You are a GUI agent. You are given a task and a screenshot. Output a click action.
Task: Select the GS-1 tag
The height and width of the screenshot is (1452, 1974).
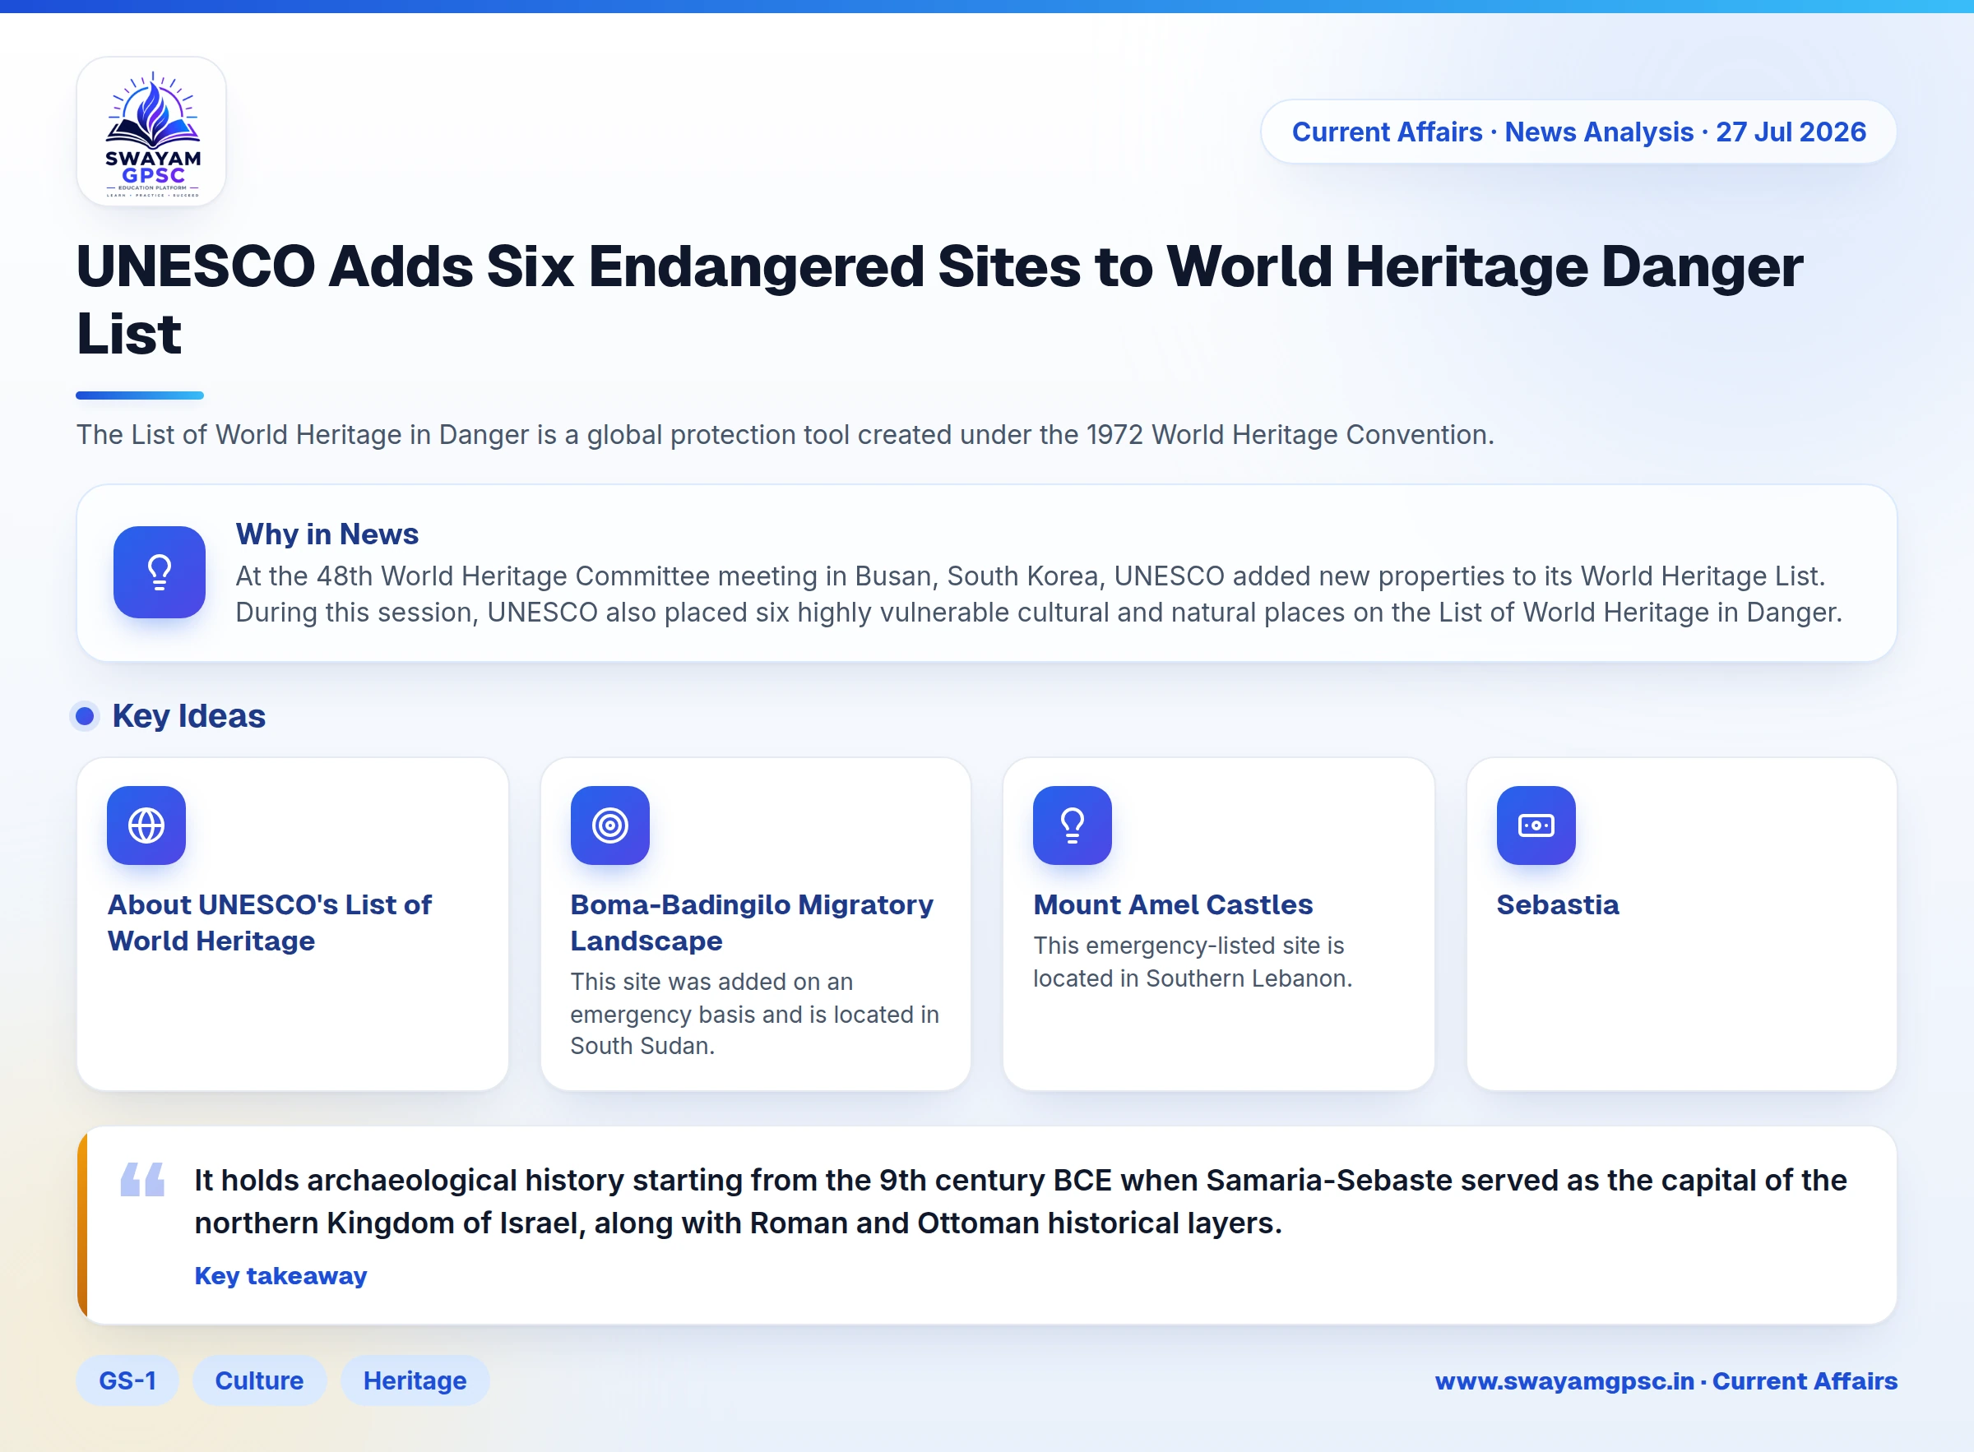(x=127, y=1380)
